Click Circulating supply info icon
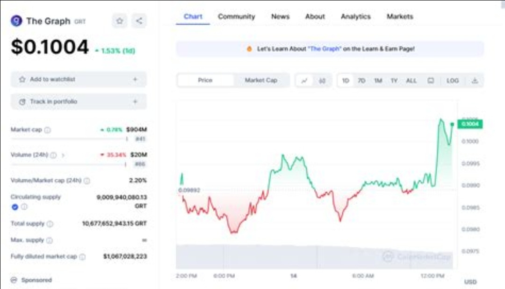Image resolution: width=505 pixels, height=289 pixels. pyautogui.click(x=24, y=207)
